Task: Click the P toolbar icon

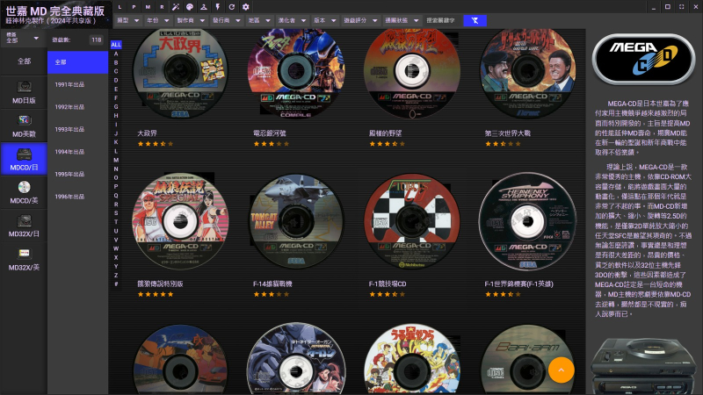Action: point(134,7)
